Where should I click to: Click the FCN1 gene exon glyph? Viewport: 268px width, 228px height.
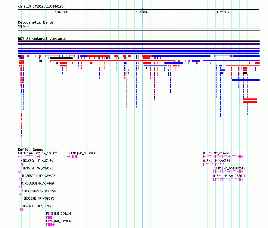pos(72,157)
